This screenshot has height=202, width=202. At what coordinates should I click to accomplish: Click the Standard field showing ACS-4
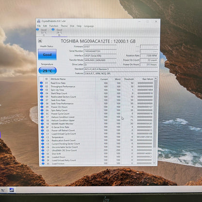[x=121, y=69]
